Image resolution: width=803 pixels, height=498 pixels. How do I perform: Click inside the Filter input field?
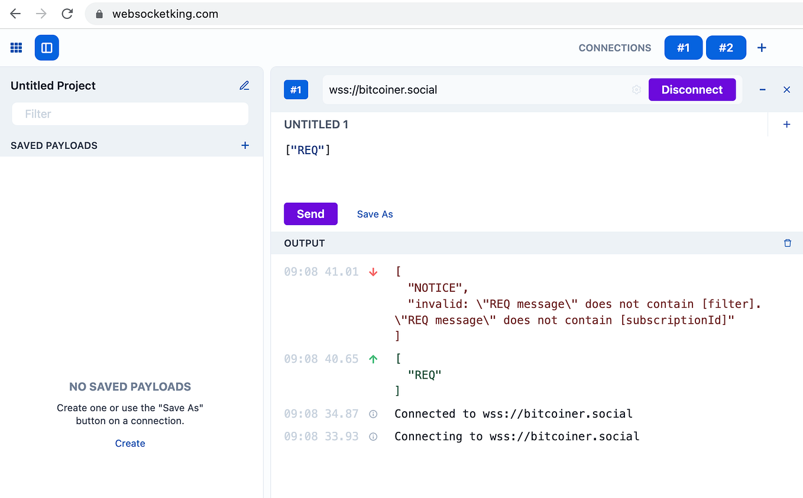pyautogui.click(x=130, y=113)
